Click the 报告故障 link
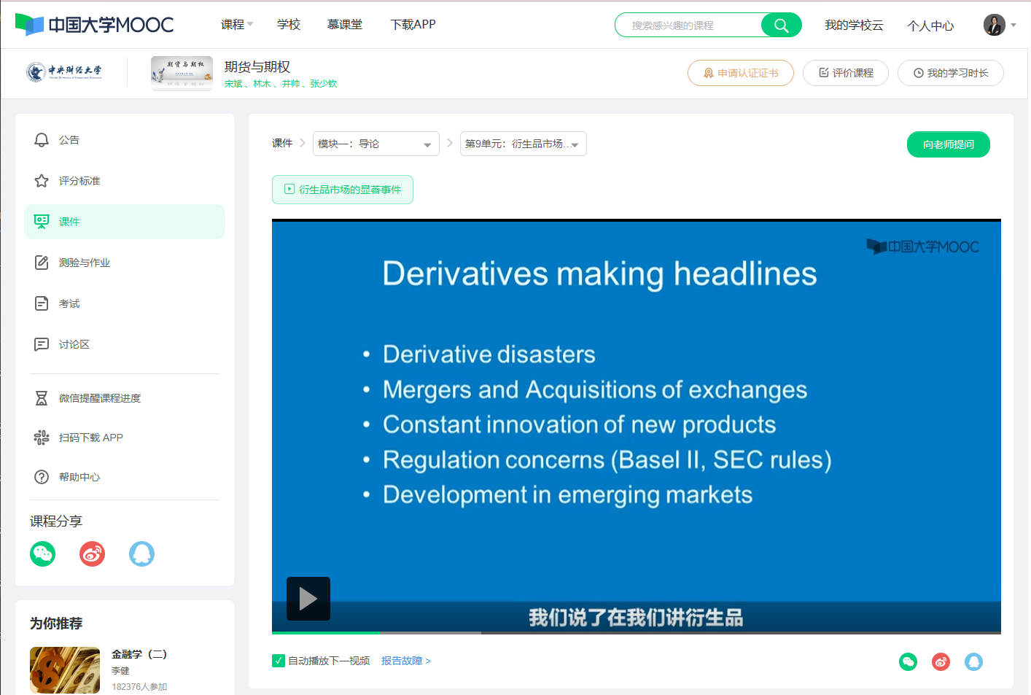Screen dimensions: 1031x695 [405, 661]
